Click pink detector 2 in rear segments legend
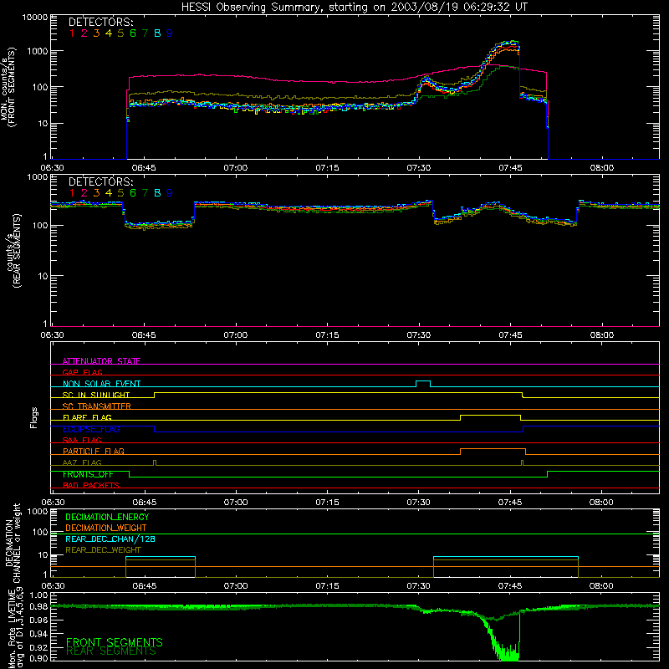The width and height of the screenshot is (669, 669). [84, 193]
